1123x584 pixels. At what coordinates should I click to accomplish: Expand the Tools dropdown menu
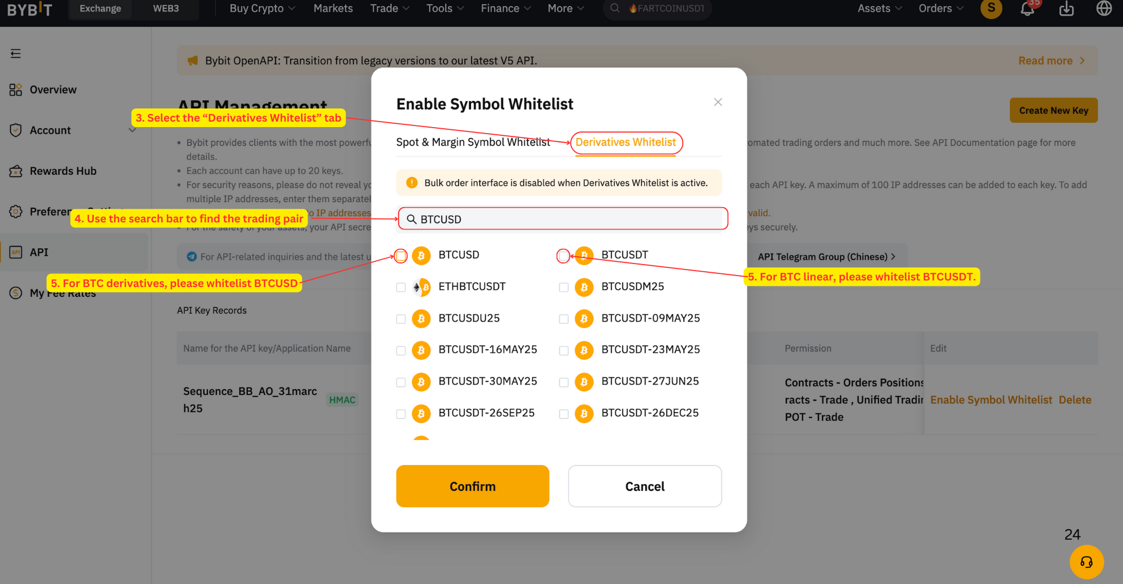coord(445,8)
